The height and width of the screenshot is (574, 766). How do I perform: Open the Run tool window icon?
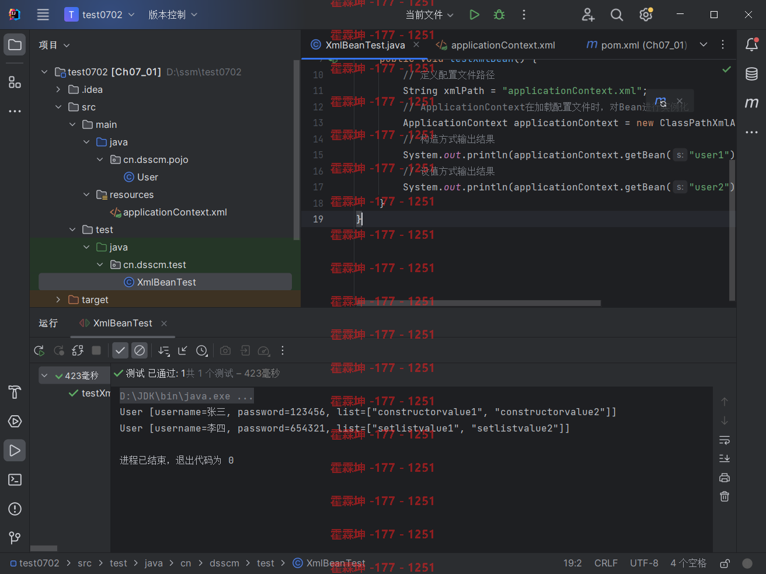pos(15,451)
